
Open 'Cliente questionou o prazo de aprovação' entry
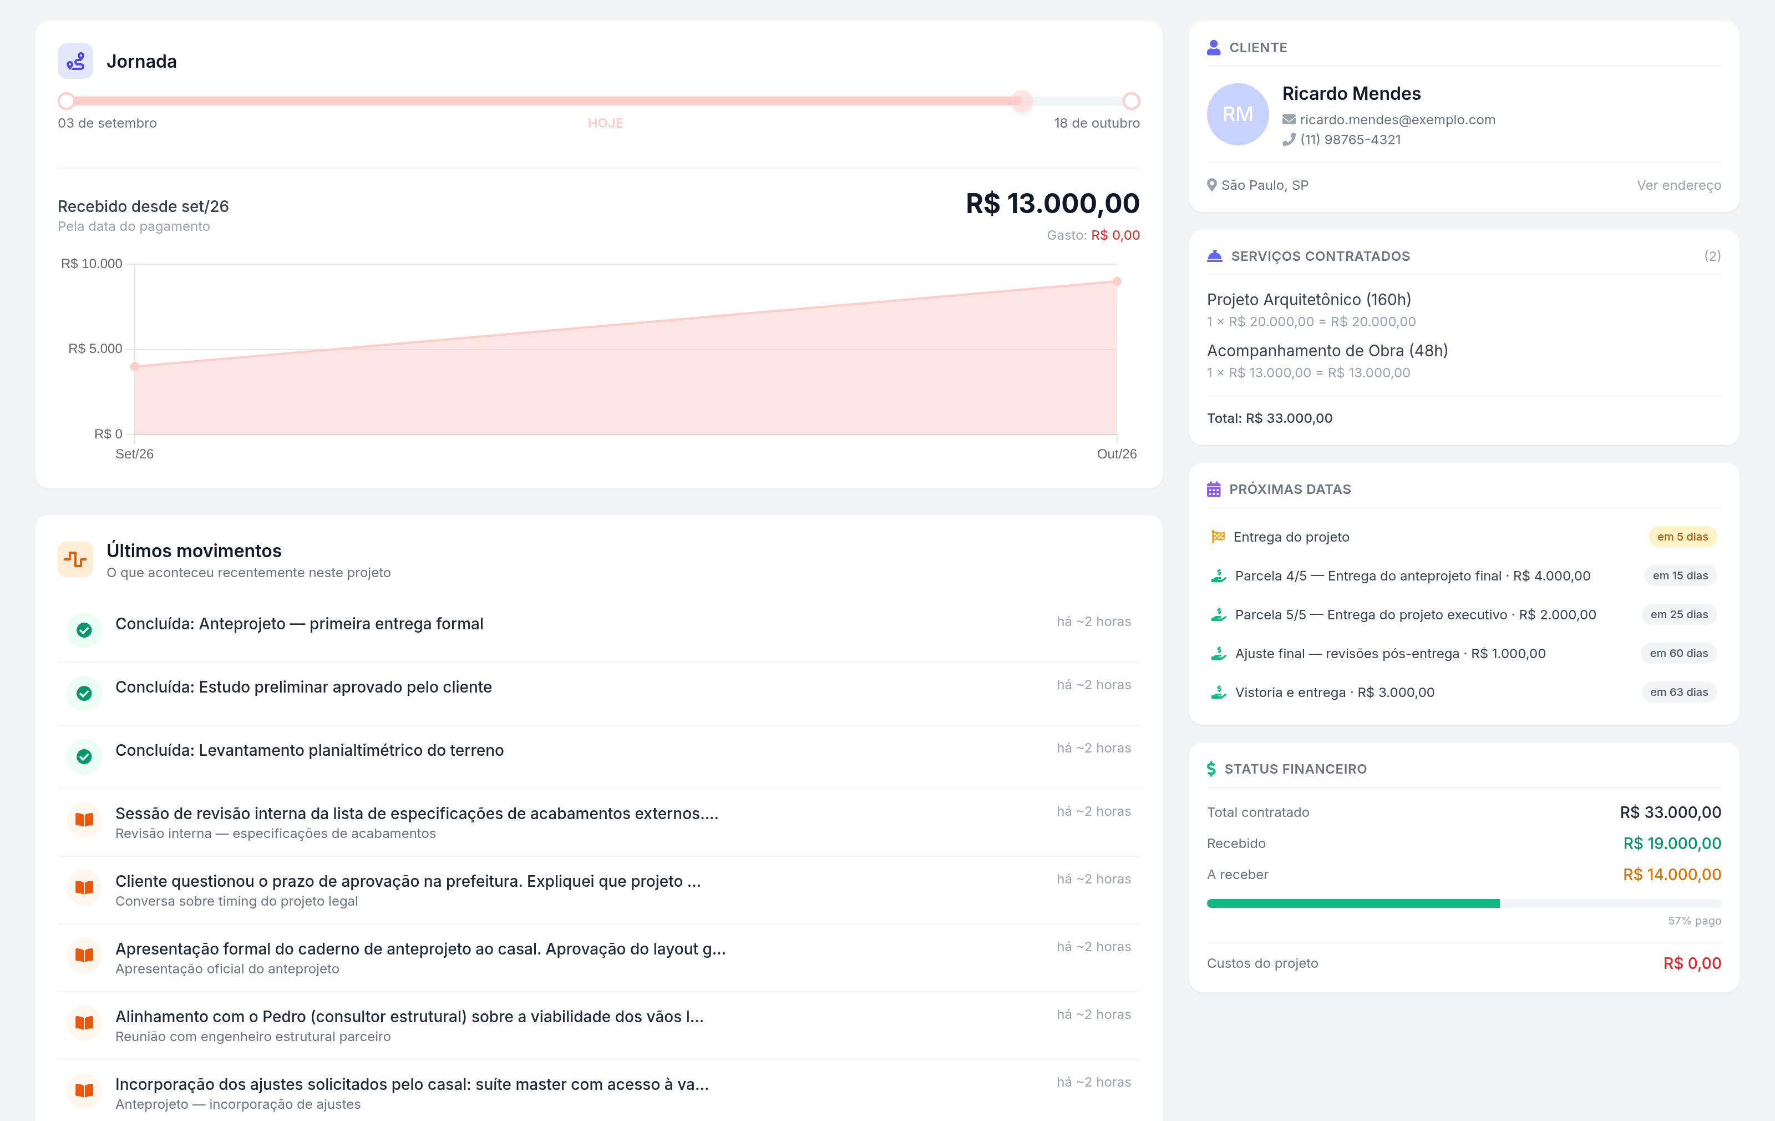point(599,890)
